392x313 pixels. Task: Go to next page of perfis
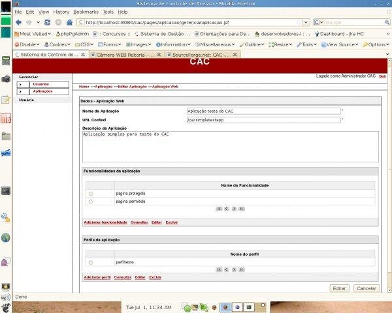point(234,269)
